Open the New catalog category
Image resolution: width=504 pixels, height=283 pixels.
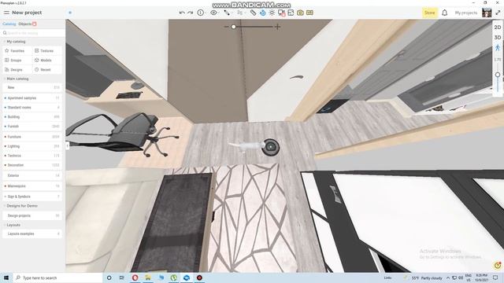pyautogui.click(x=33, y=87)
